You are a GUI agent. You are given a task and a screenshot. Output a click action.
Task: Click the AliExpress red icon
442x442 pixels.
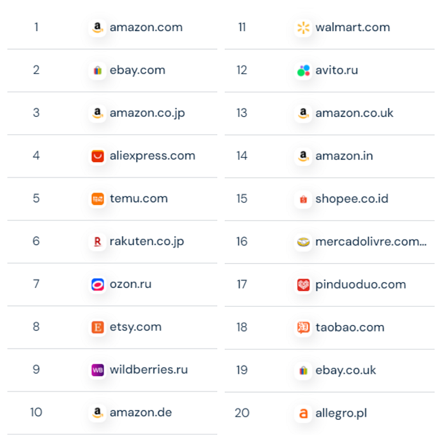[97, 156]
